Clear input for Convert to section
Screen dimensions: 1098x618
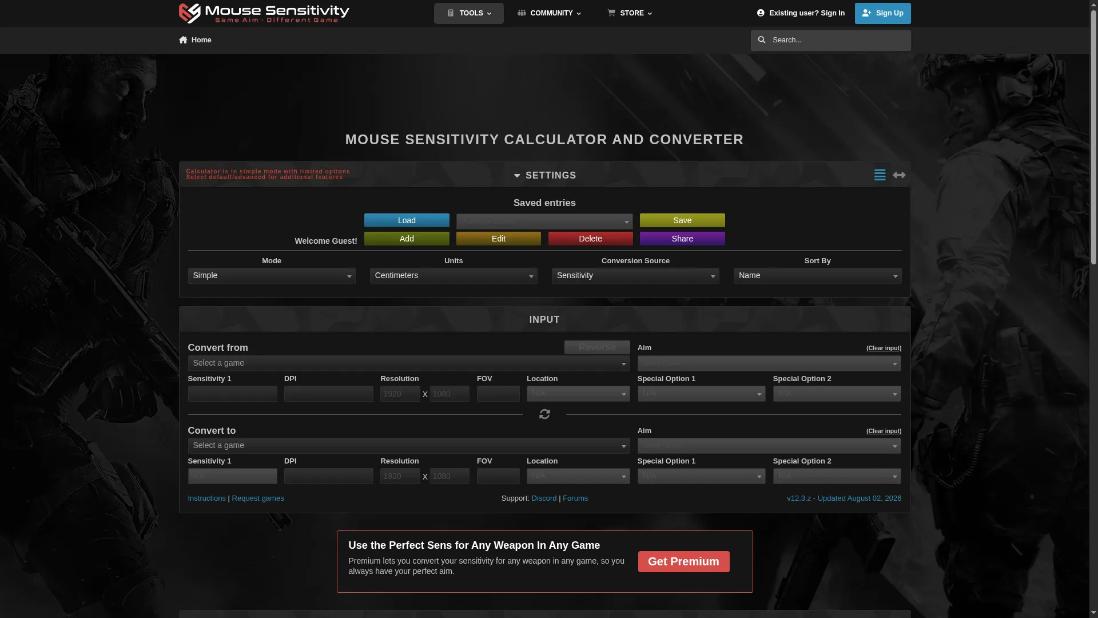click(884, 431)
